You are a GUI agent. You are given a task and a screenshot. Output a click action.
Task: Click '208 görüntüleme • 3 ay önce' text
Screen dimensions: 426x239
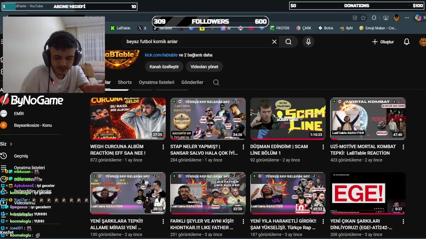click(356, 234)
